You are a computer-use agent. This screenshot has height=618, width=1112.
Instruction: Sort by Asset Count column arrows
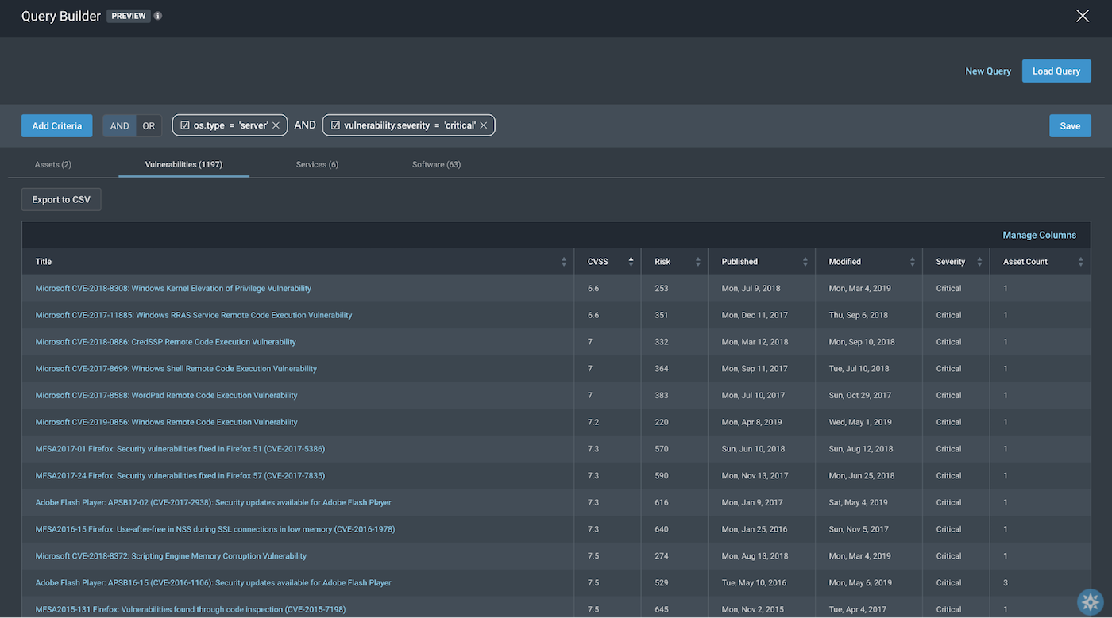coord(1080,262)
